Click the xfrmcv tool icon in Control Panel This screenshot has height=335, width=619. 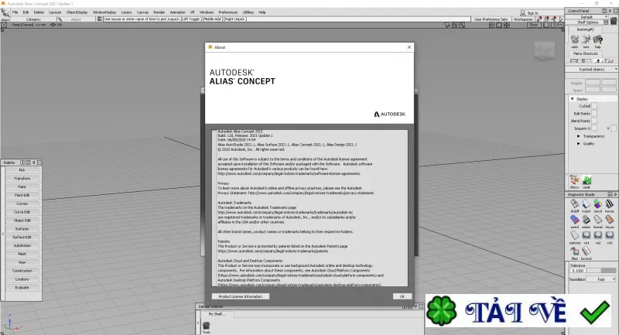point(574,180)
